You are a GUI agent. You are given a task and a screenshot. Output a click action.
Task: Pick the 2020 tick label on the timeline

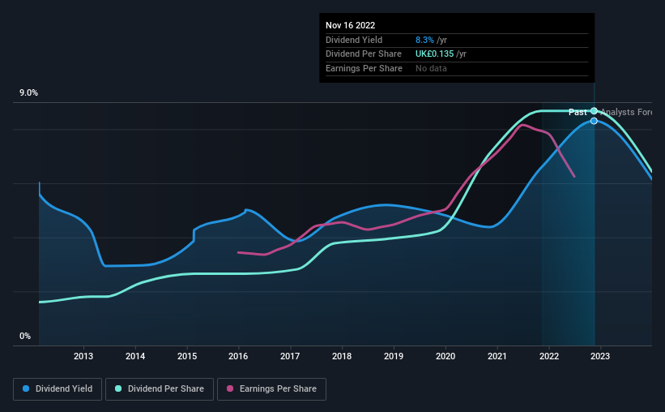[x=445, y=356]
